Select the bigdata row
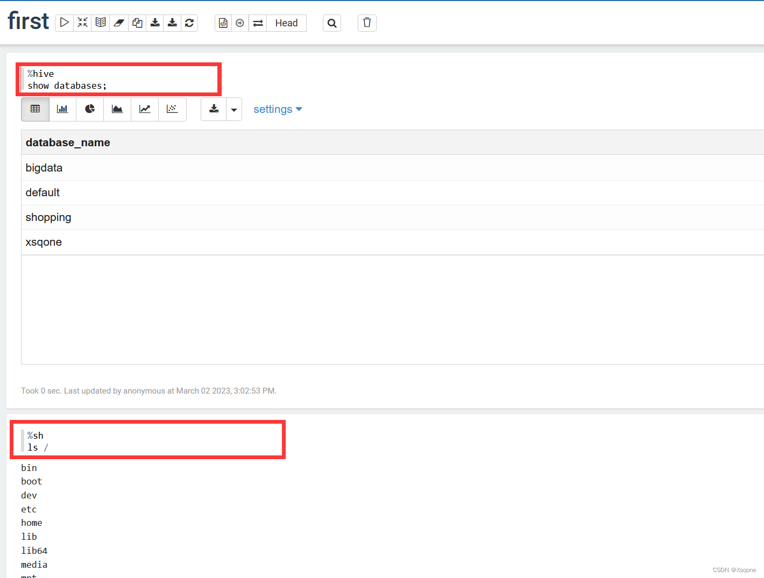 coord(392,168)
